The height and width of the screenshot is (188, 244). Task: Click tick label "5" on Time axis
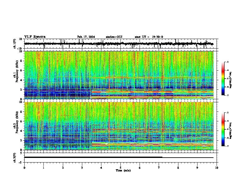click(120, 168)
